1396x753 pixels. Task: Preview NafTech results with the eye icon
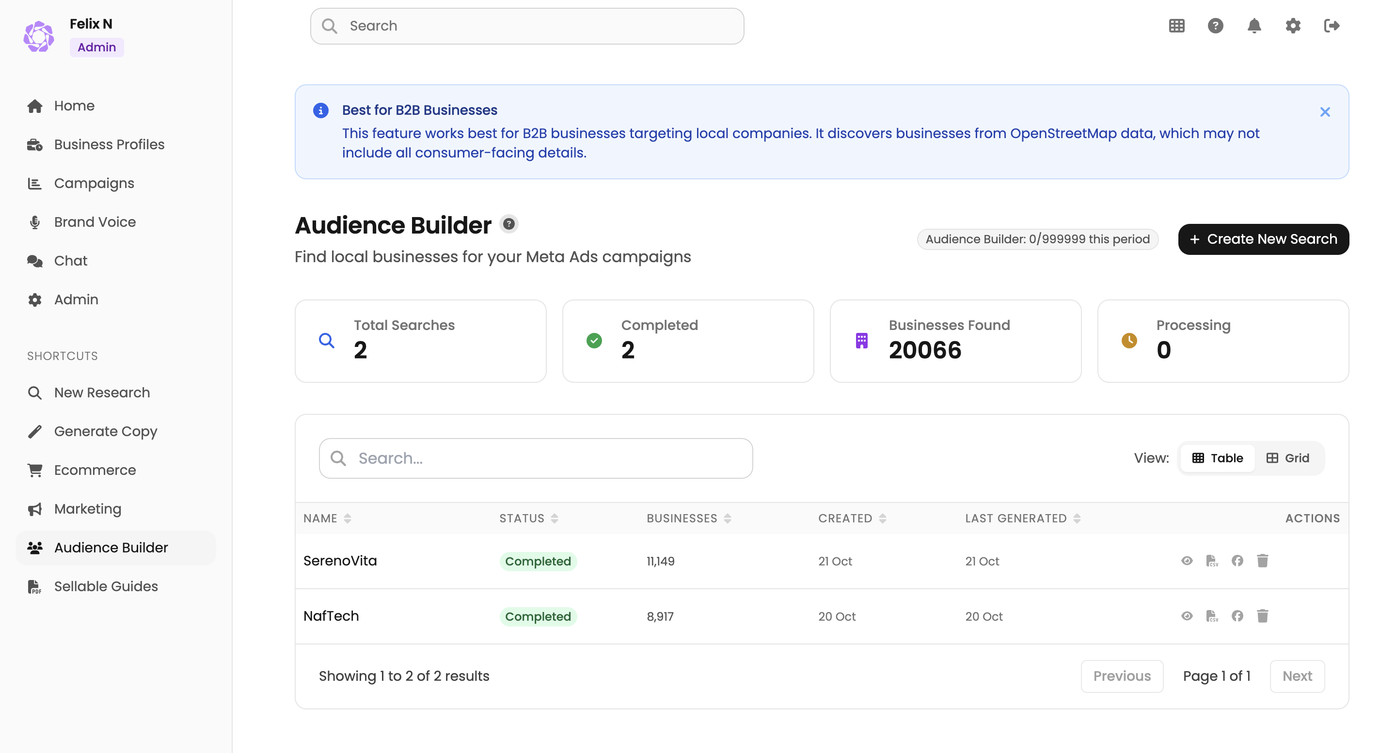(x=1186, y=616)
